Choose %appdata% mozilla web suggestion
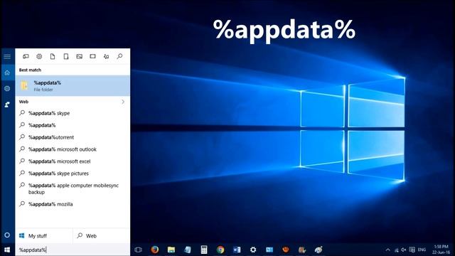 click(x=73, y=204)
